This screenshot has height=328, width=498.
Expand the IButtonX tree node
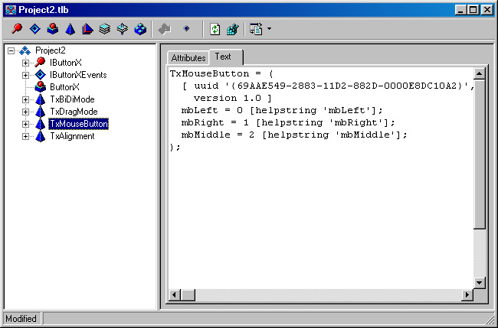pyautogui.click(x=25, y=63)
